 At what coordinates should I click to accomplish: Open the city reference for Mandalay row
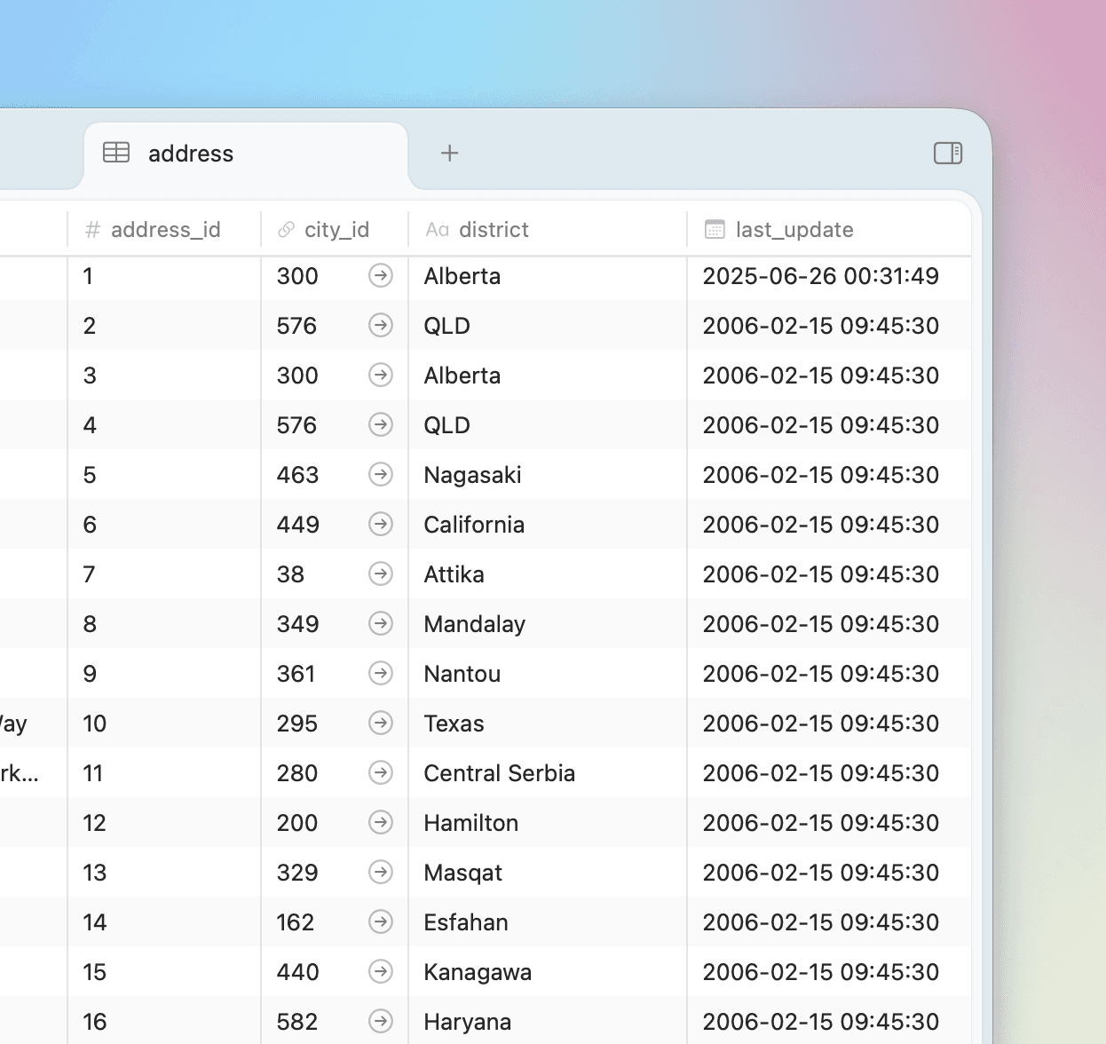click(381, 623)
